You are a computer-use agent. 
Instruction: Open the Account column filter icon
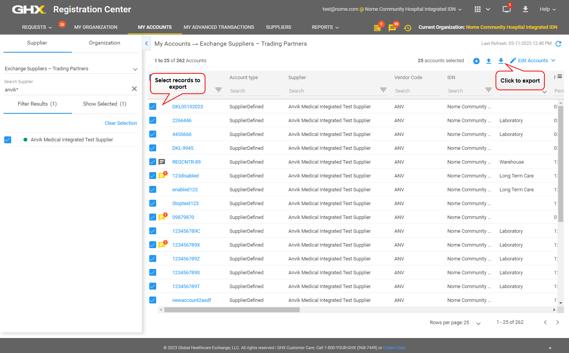tap(219, 90)
